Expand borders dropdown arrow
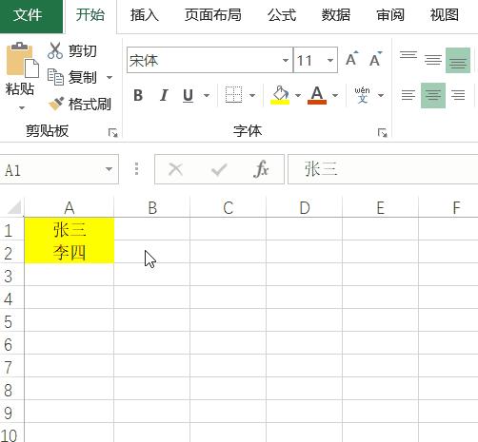 [252, 95]
